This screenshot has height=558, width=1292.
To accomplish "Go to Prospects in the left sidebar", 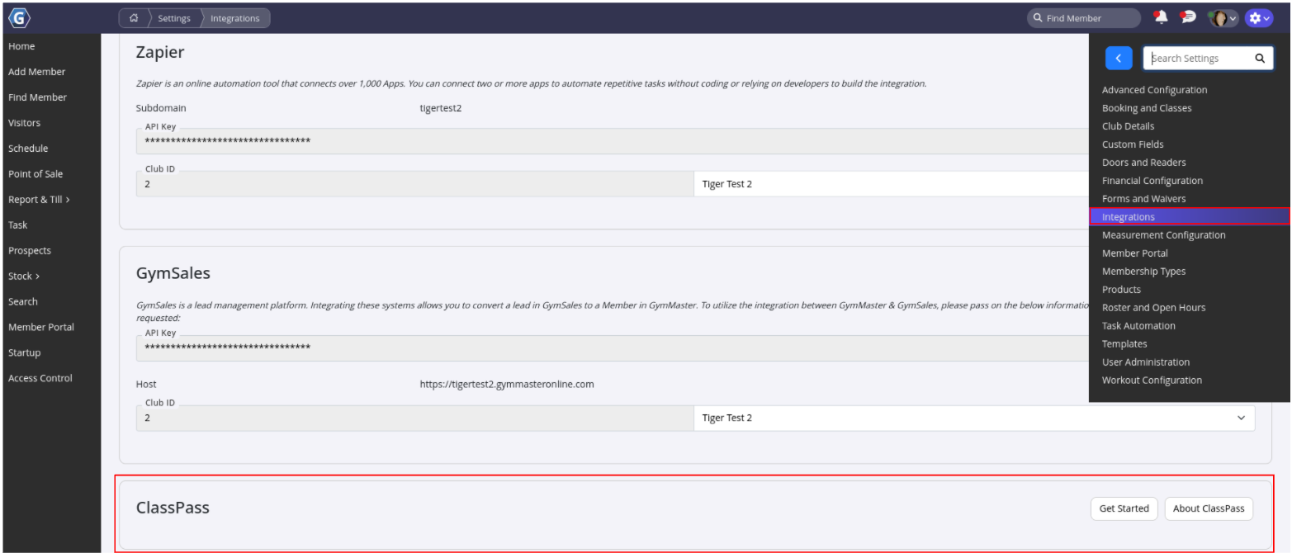I will [x=30, y=251].
